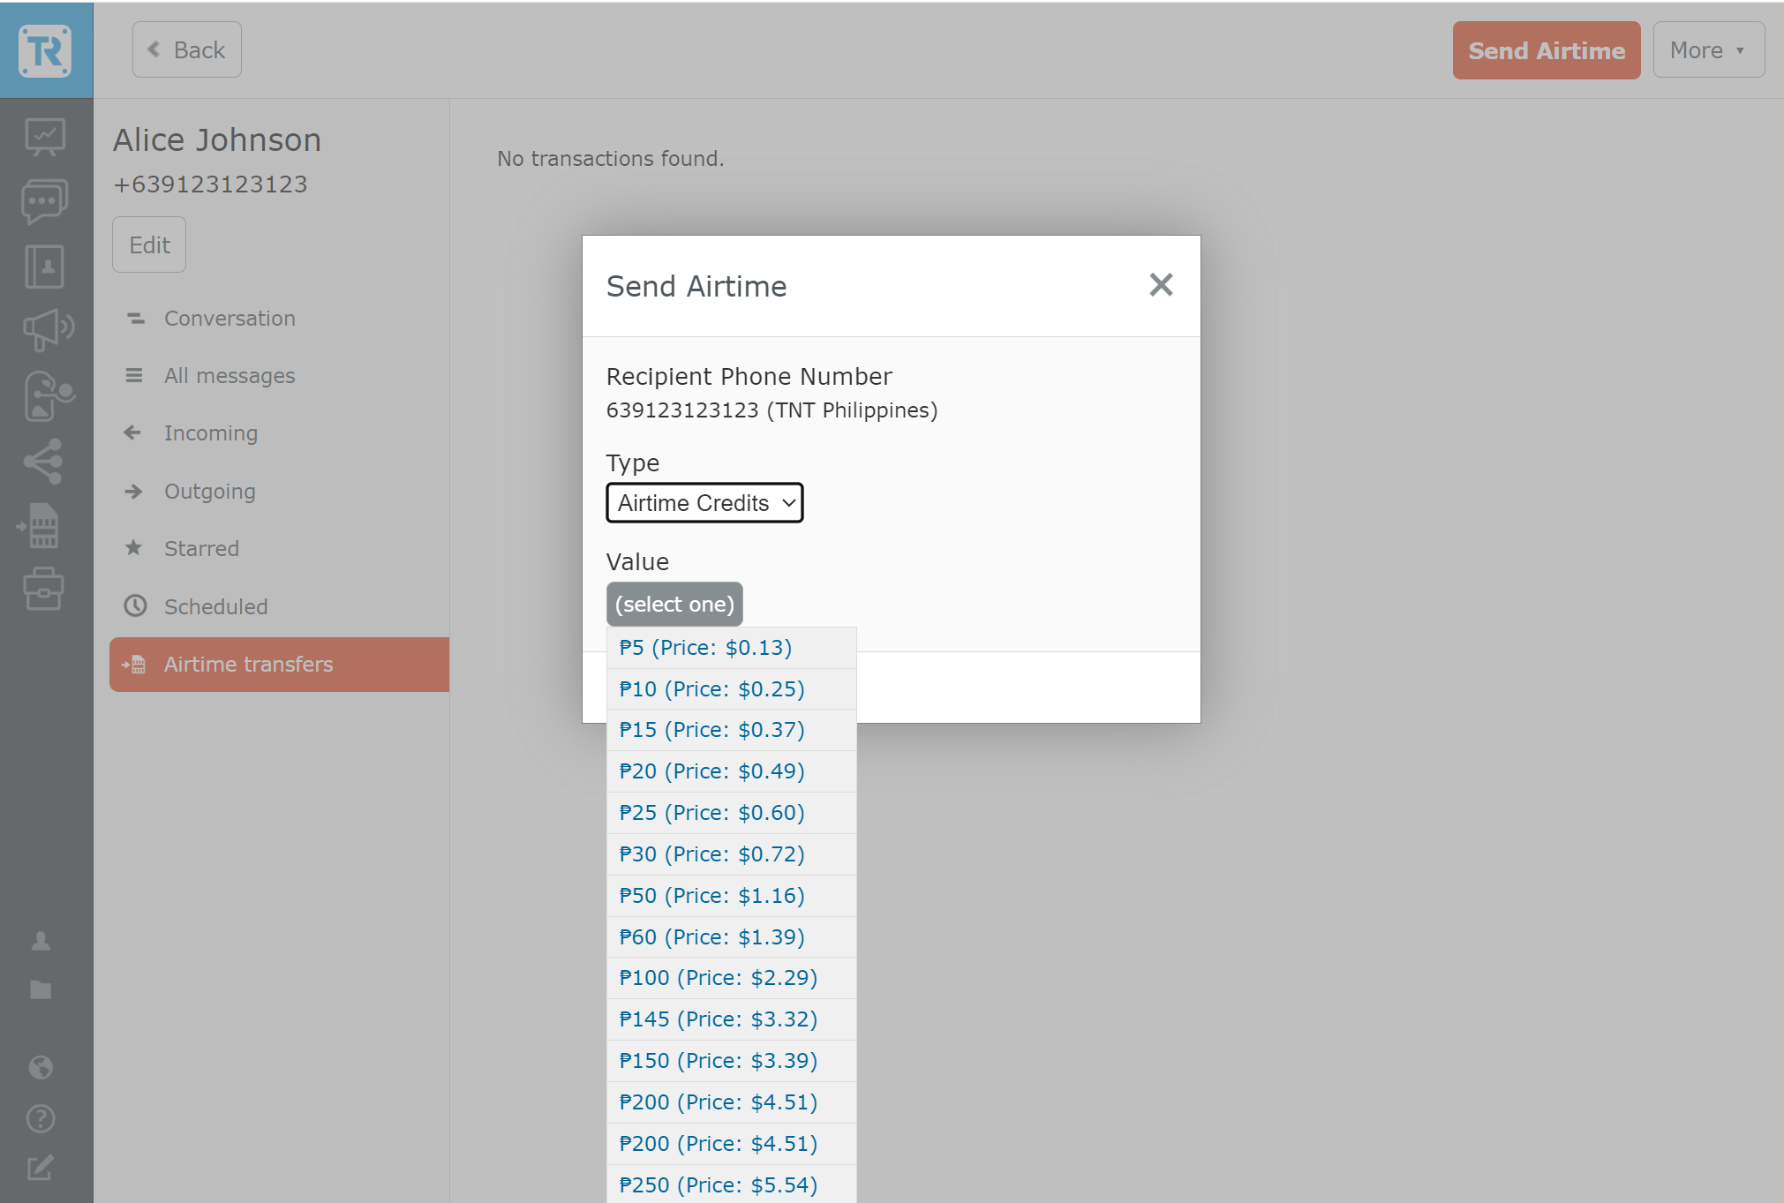
Task: Open the Conversation view
Action: pyautogui.click(x=279, y=319)
